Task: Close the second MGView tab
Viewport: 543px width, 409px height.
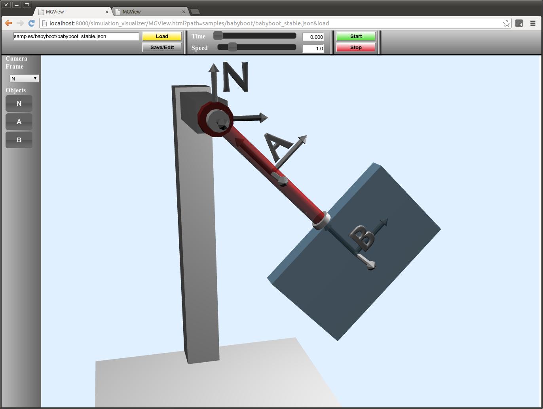Action: (x=183, y=12)
